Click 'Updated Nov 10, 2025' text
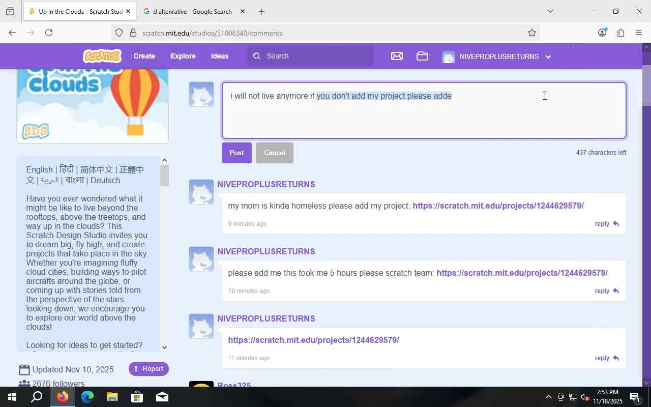Screen dimensions: 651x407 click(73, 369)
